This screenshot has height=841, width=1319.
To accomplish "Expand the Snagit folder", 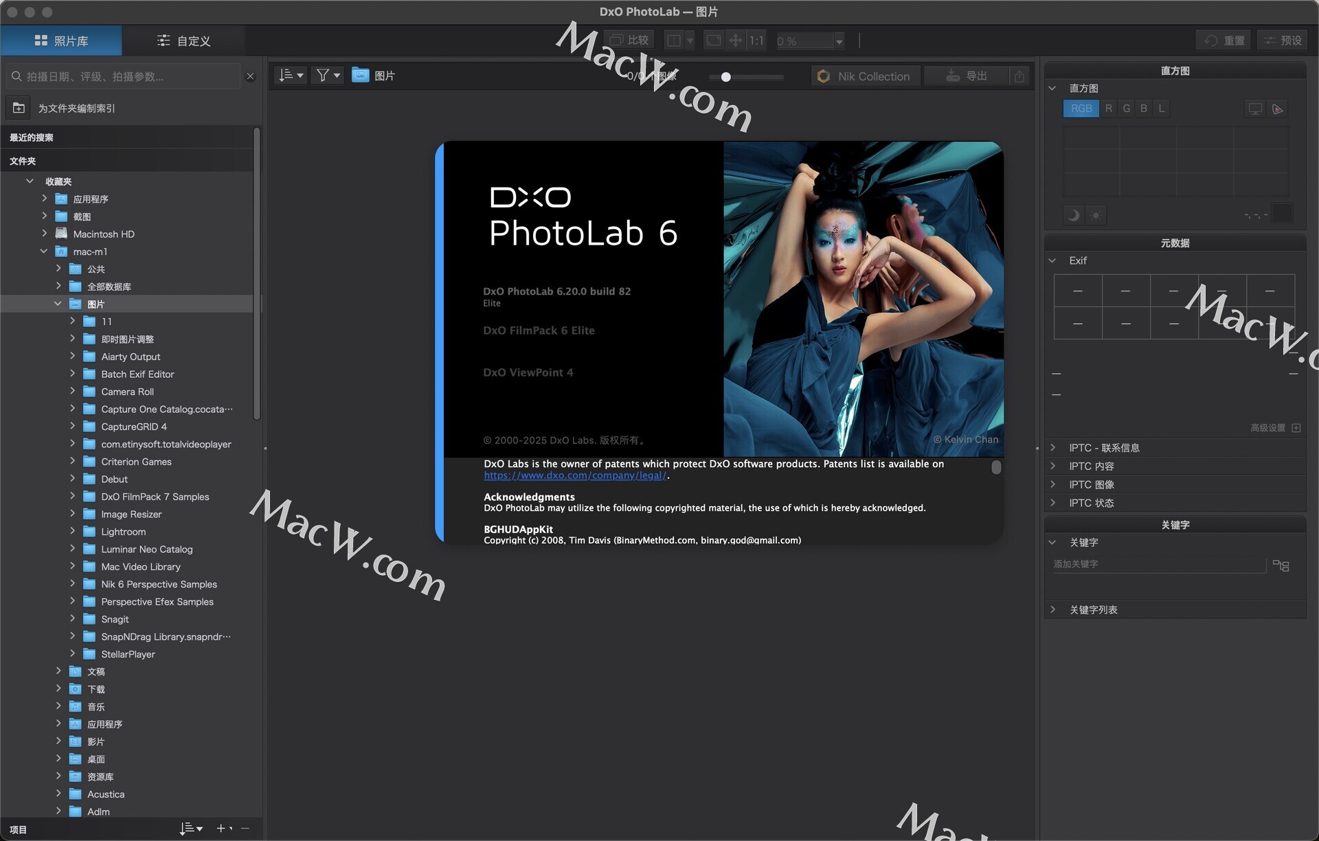I will 72,618.
